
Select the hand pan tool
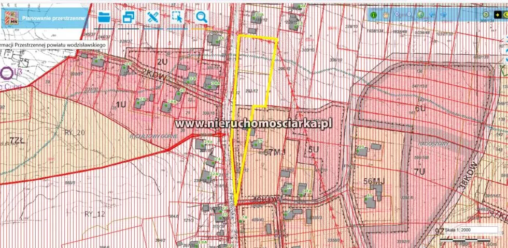pos(386,15)
